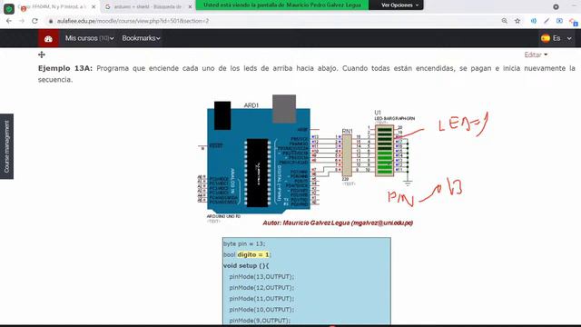Screen dimensions: 581x327
Task: Open the Es language selector
Action: click(556, 38)
